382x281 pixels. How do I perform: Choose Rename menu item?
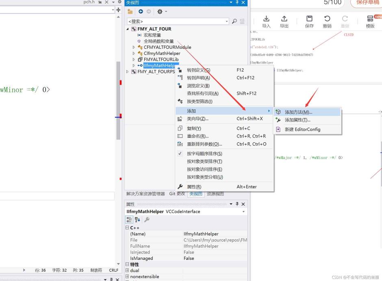224,136
